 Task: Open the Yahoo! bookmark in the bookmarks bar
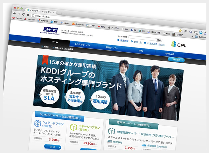tap(17, 19)
